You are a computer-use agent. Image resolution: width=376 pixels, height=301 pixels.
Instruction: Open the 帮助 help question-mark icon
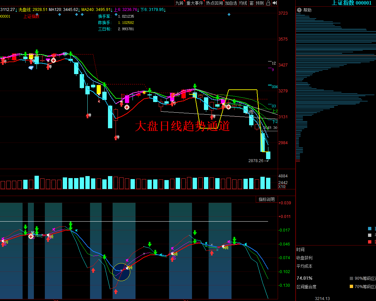(x=299, y=10)
